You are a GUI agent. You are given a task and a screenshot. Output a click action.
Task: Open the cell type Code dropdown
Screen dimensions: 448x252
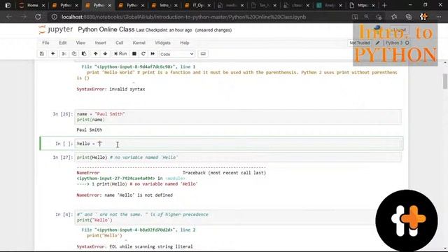(177, 54)
